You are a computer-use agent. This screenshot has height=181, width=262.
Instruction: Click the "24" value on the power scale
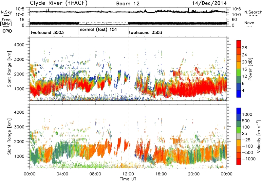244,55
